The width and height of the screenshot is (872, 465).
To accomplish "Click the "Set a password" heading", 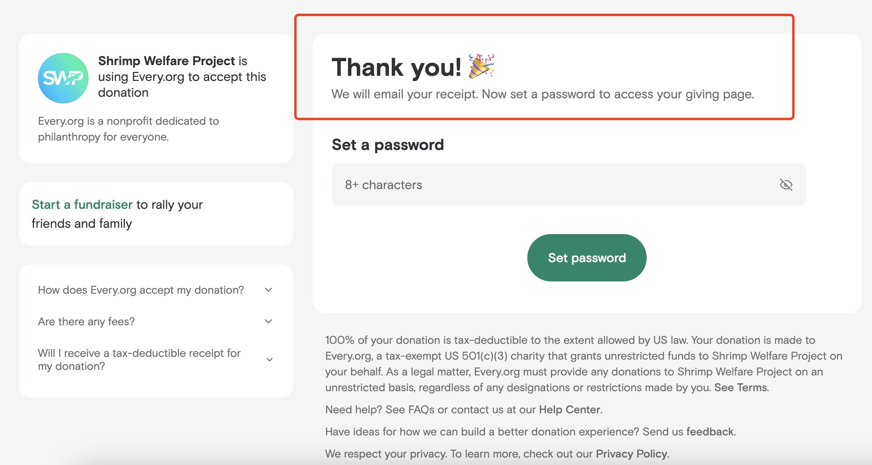I will pos(388,145).
